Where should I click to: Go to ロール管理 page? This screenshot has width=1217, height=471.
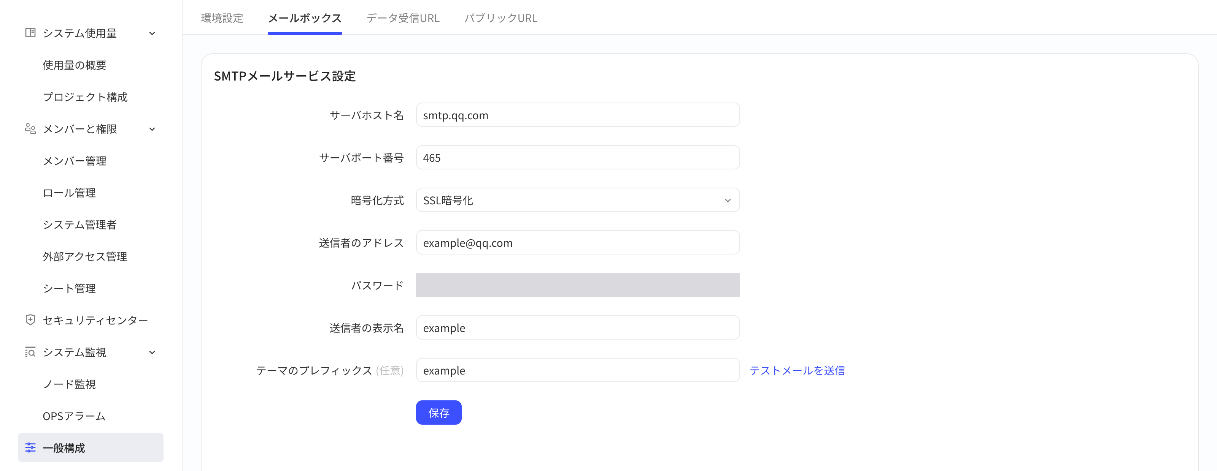[x=70, y=193]
